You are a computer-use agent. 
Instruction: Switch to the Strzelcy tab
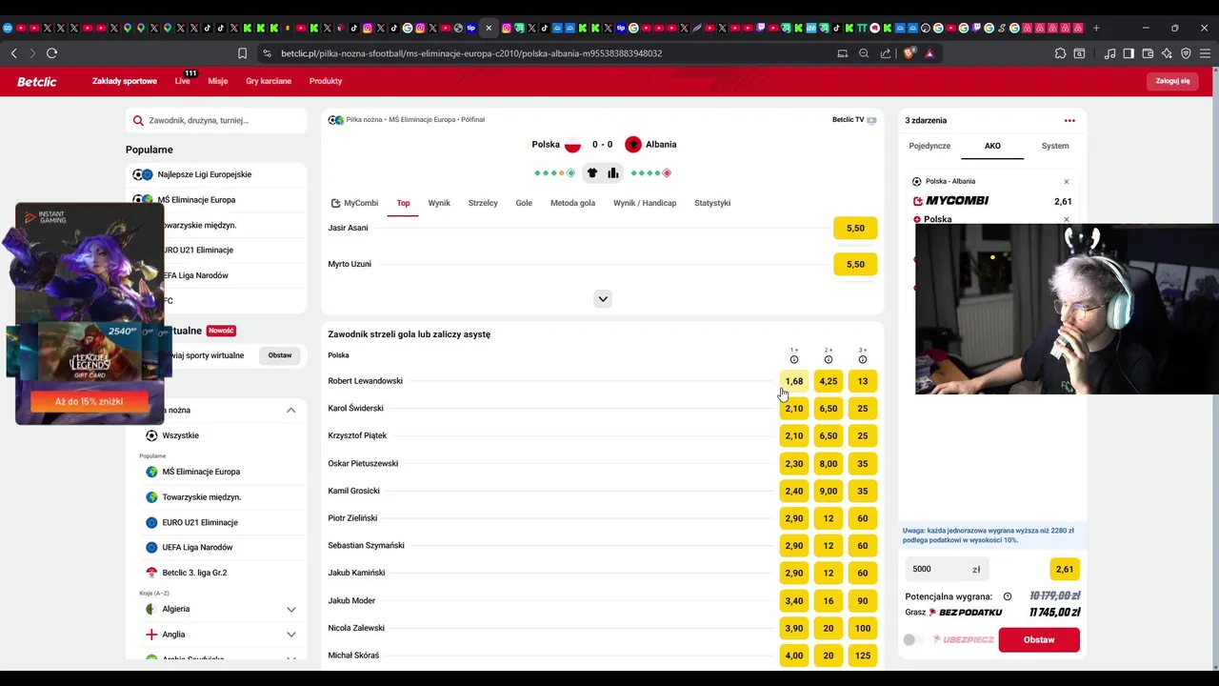(x=483, y=203)
